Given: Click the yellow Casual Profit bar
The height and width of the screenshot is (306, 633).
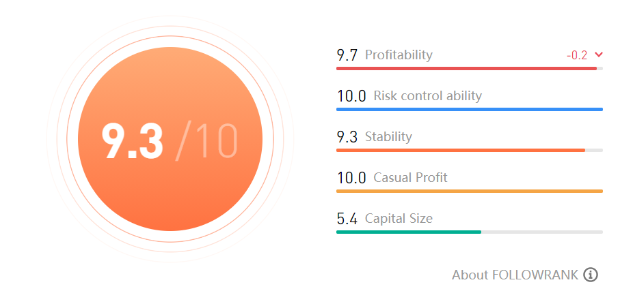Looking at the screenshot, I should pyautogui.click(x=469, y=191).
